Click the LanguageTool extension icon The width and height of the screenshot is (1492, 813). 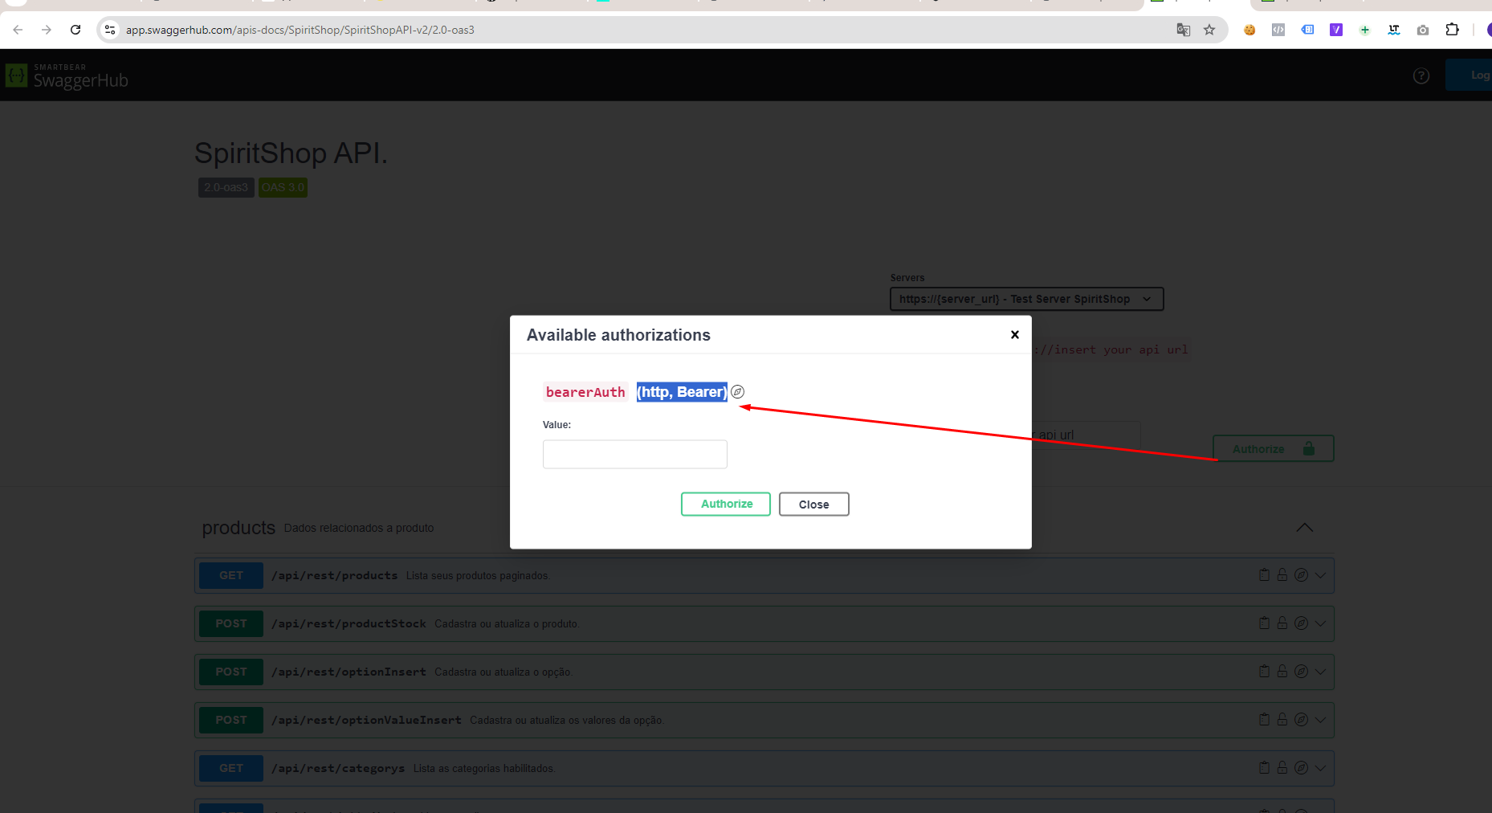click(x=1394, y=30)
